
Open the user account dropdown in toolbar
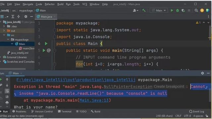[135, 10]
